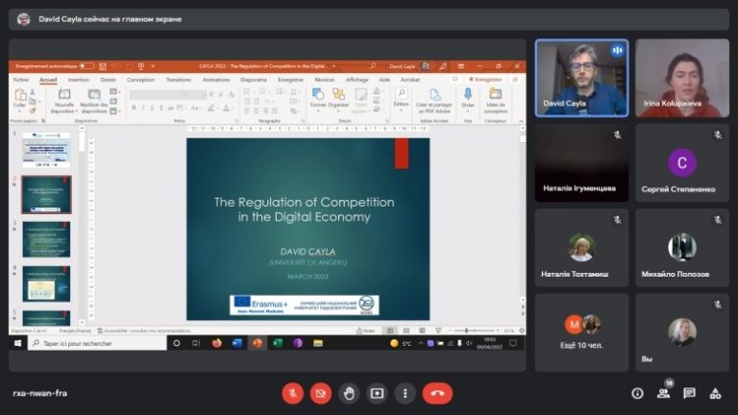Click the Formes shapes icon
This screenshot has width=738, height=415.
tap(318, 94)
